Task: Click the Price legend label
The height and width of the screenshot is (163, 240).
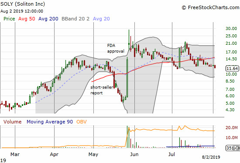Action: pyautogui.click(x=9, y=19)
